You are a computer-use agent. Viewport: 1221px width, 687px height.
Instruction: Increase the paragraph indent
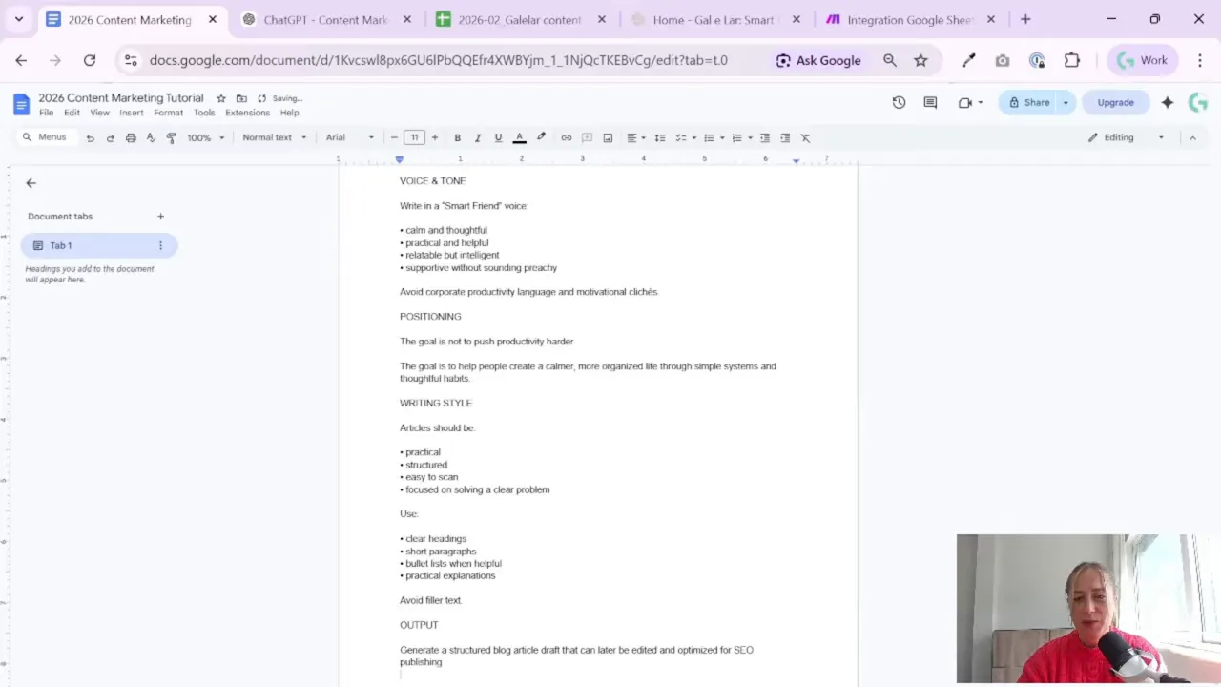[x=785, y=137]
